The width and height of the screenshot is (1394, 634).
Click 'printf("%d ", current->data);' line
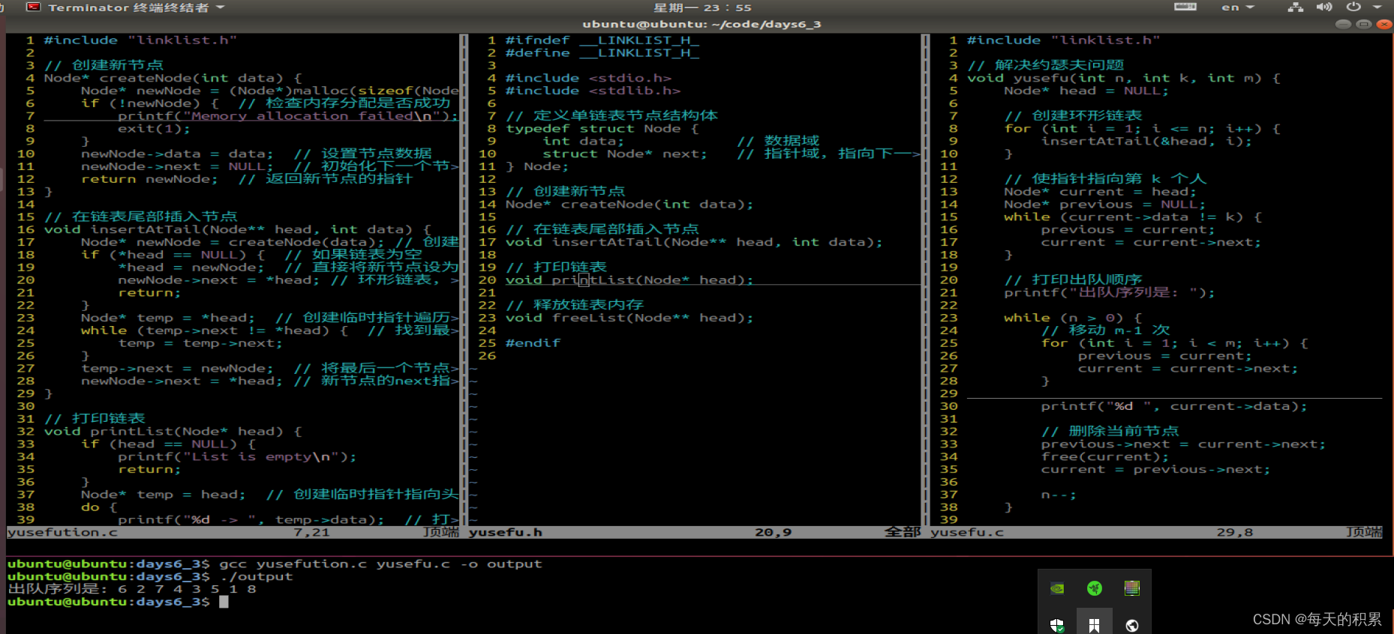pos(1174,406)
